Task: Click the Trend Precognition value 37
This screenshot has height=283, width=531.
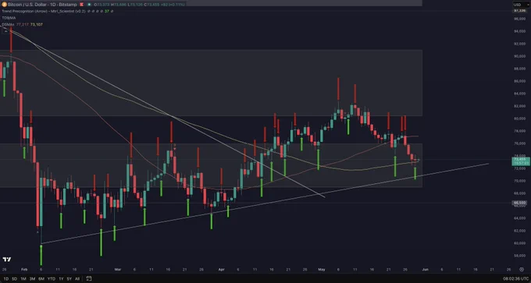Action: (107, 11)
